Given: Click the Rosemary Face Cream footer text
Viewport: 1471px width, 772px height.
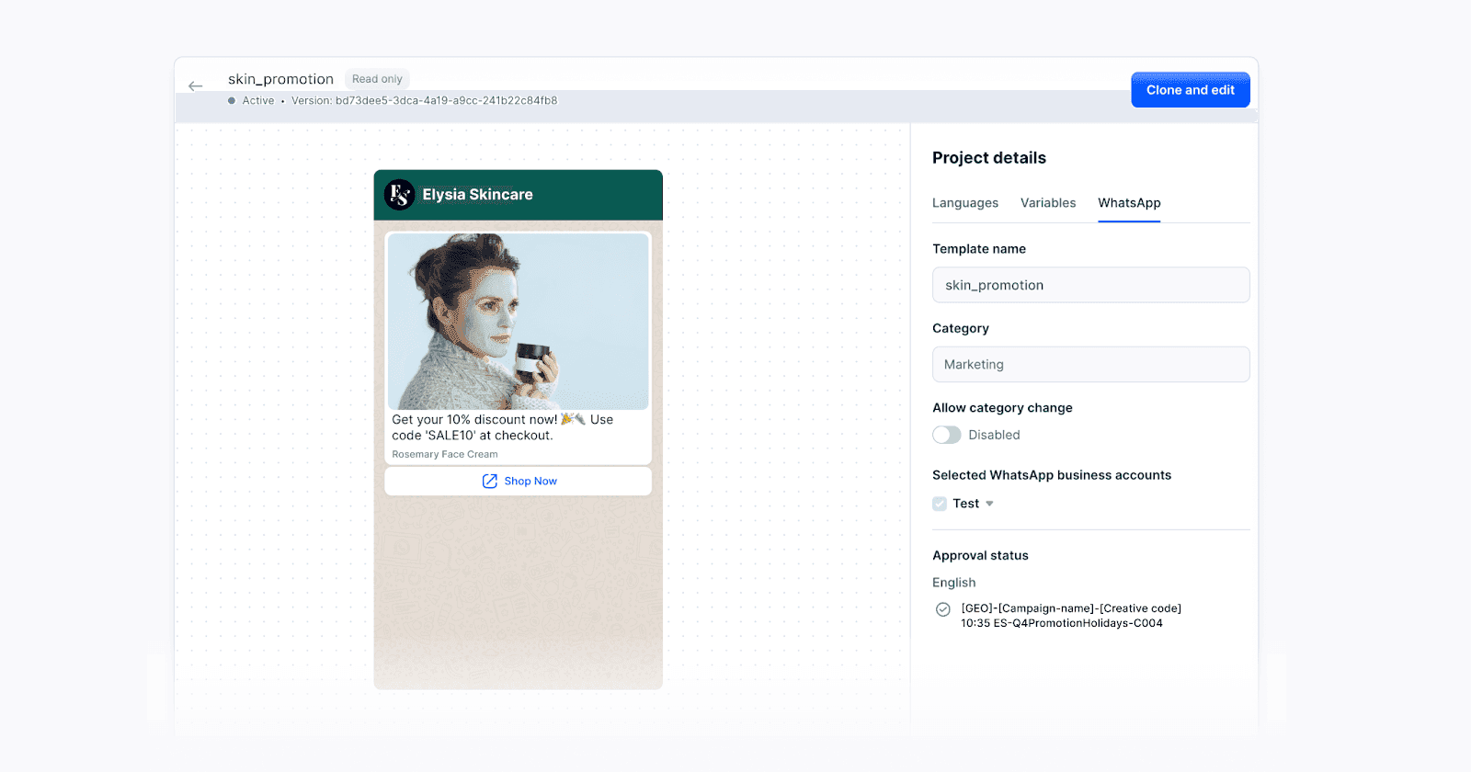Looking at the screenshot, I should tap(445, 455).
